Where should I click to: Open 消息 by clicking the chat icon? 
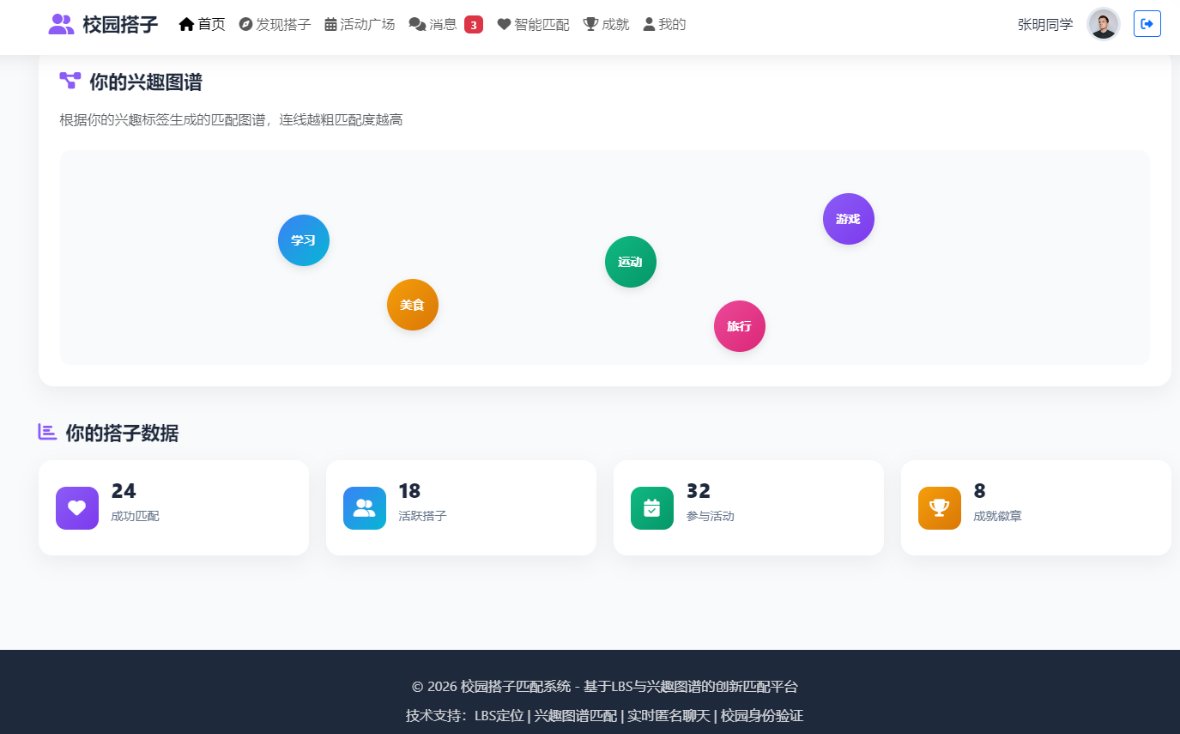coord(416,23)
